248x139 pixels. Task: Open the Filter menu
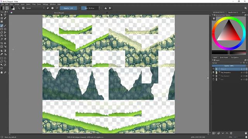34,4
